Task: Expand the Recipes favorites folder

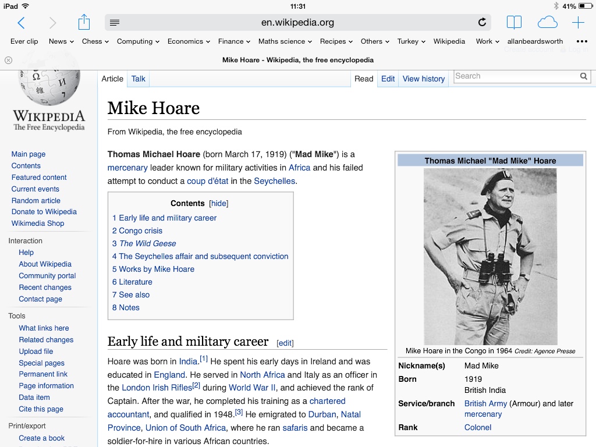Action: [x=337, y=41]
